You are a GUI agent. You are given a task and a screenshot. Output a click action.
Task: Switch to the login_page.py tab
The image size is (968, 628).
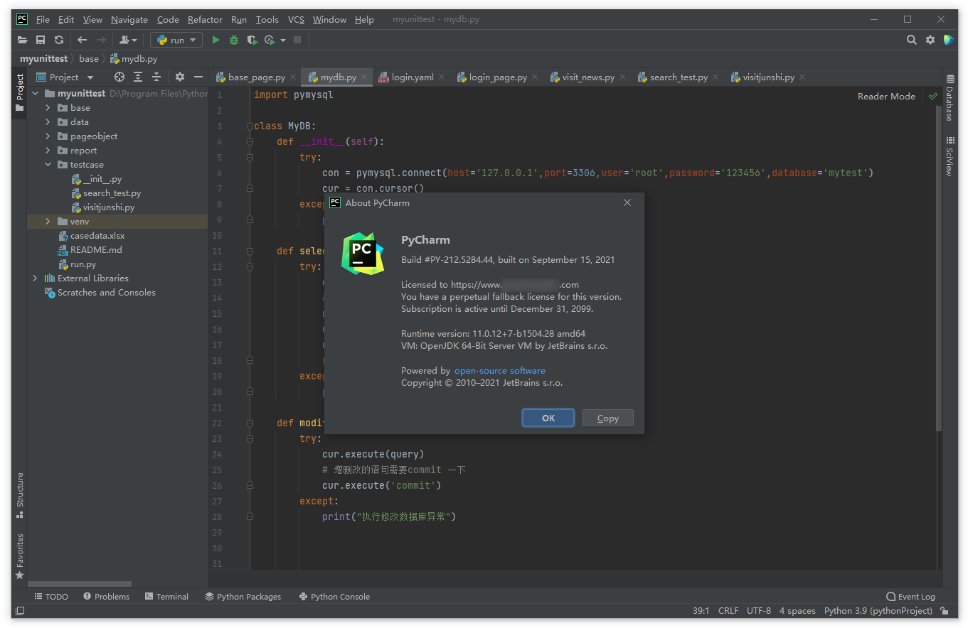point(498,77)
